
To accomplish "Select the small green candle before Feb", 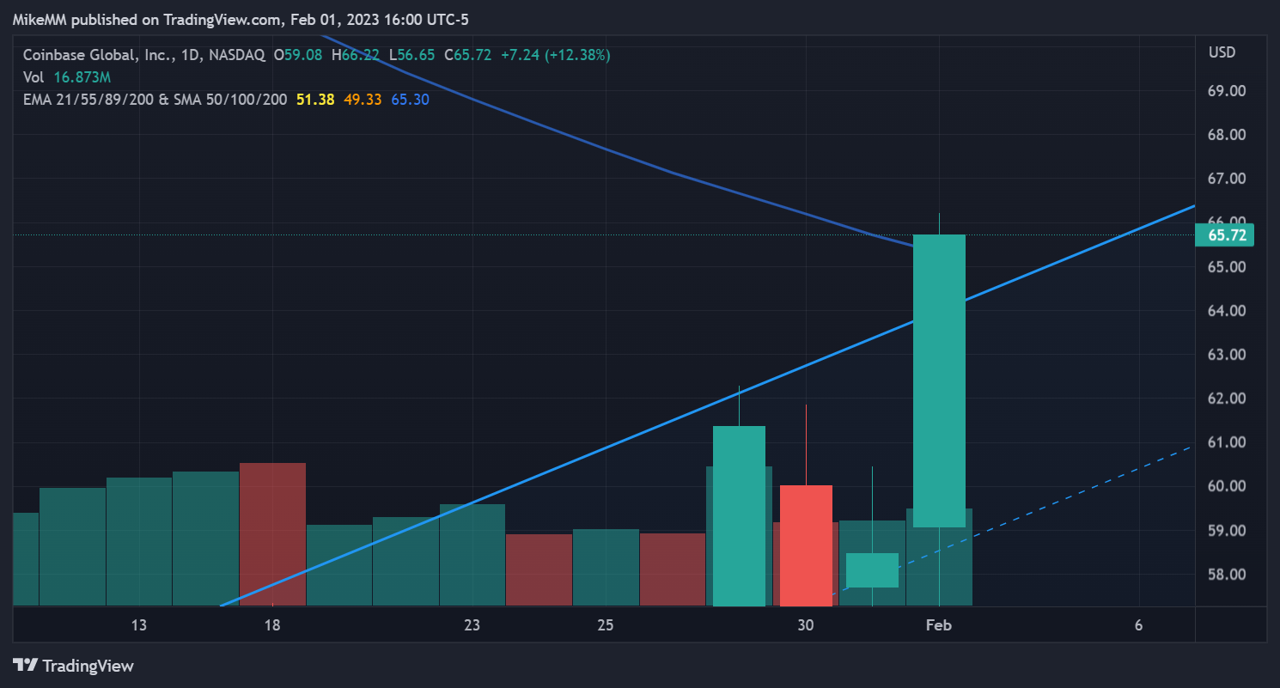I will [x=872, y=570].
